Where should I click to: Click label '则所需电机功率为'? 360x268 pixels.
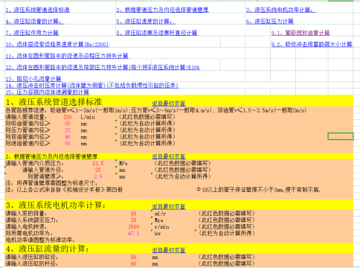pos(29,234)
